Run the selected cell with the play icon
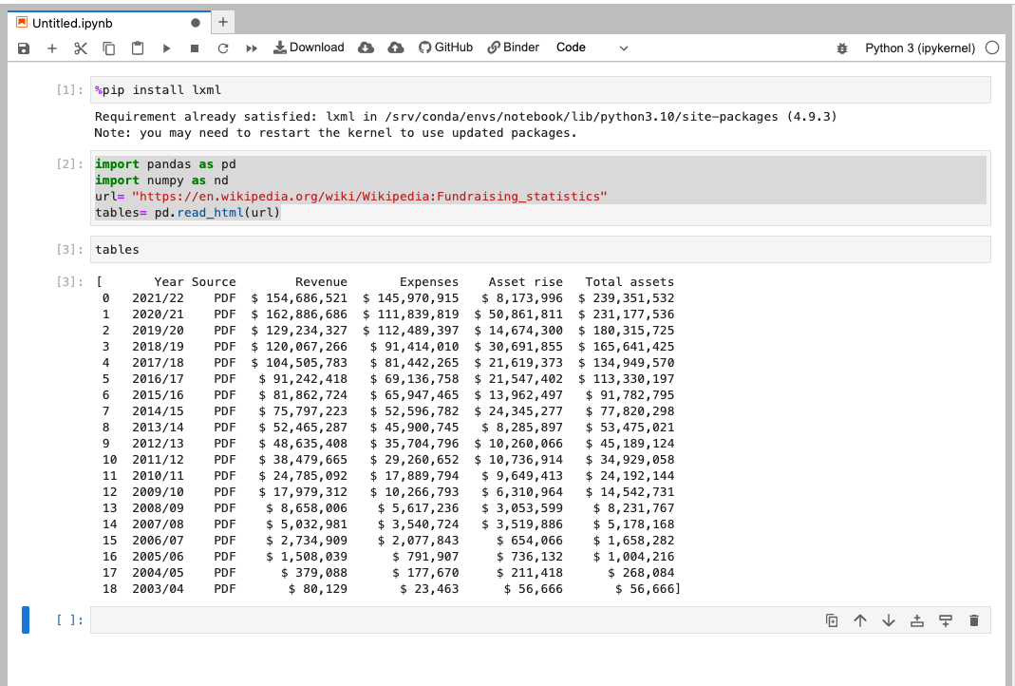The image size is (1015, 686). click(x=166, y=48)
